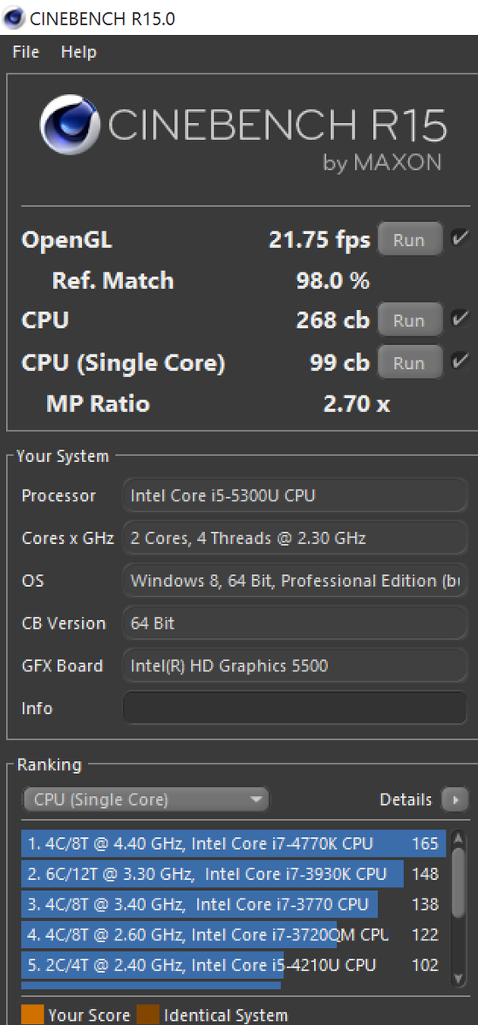This screenshot has width=478, height=1025.
Task: Click the Cinebench app icon in title bar
Action: [x=15, y=17]
